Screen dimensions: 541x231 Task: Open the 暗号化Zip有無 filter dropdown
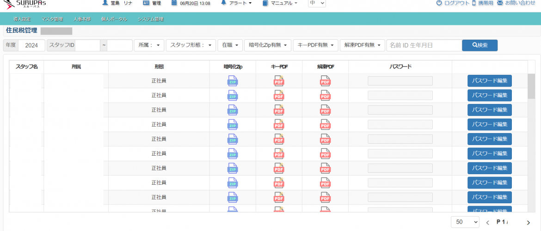(x=267, y=45)
